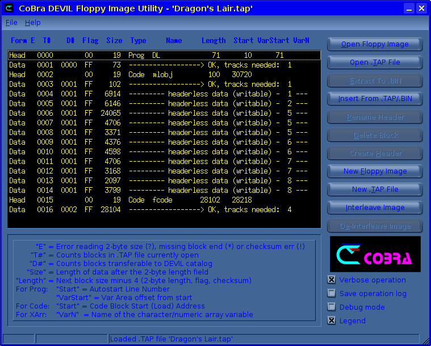Open the Help menu
431x346 pixels.
(32, 23)
